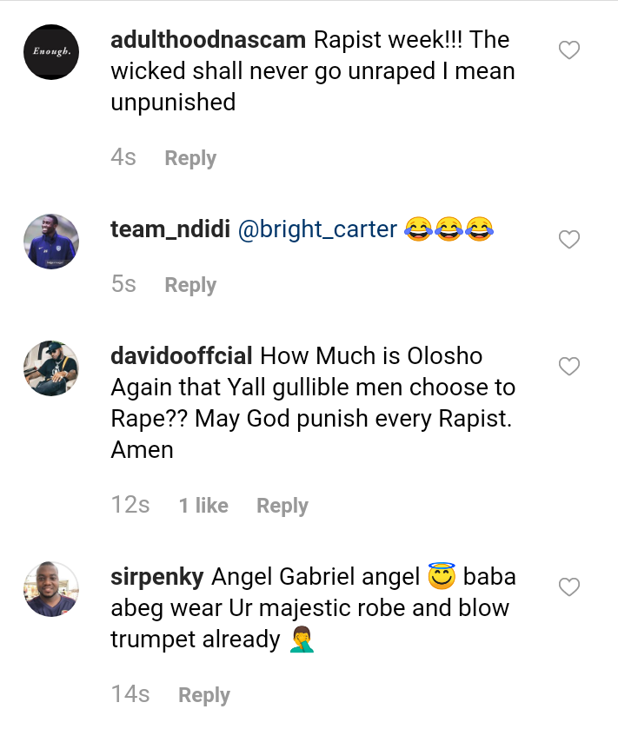
Task: Tap sirpenky's profile avatar
Action: (x=51, y=589)
